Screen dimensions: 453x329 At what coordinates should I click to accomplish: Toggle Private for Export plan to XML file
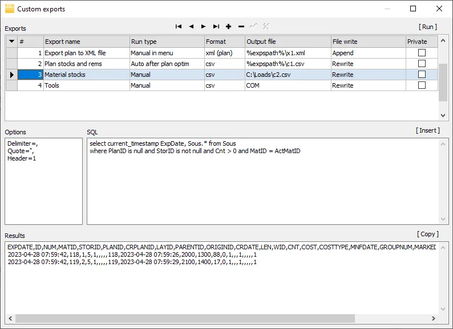pyautogui.click(x=422, y=52)
